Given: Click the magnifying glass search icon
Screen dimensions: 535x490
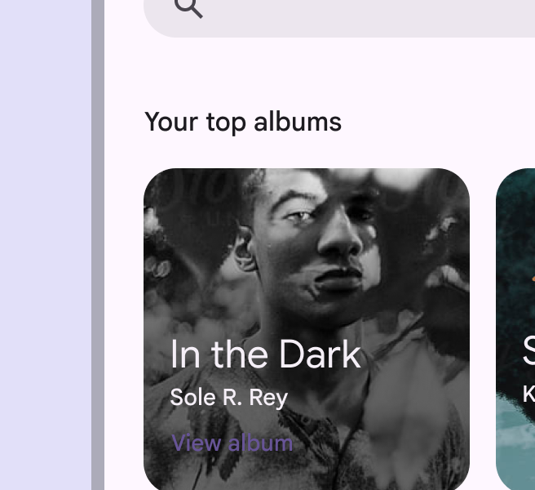Looking at the screenshot, I should [x=188, y=7].
